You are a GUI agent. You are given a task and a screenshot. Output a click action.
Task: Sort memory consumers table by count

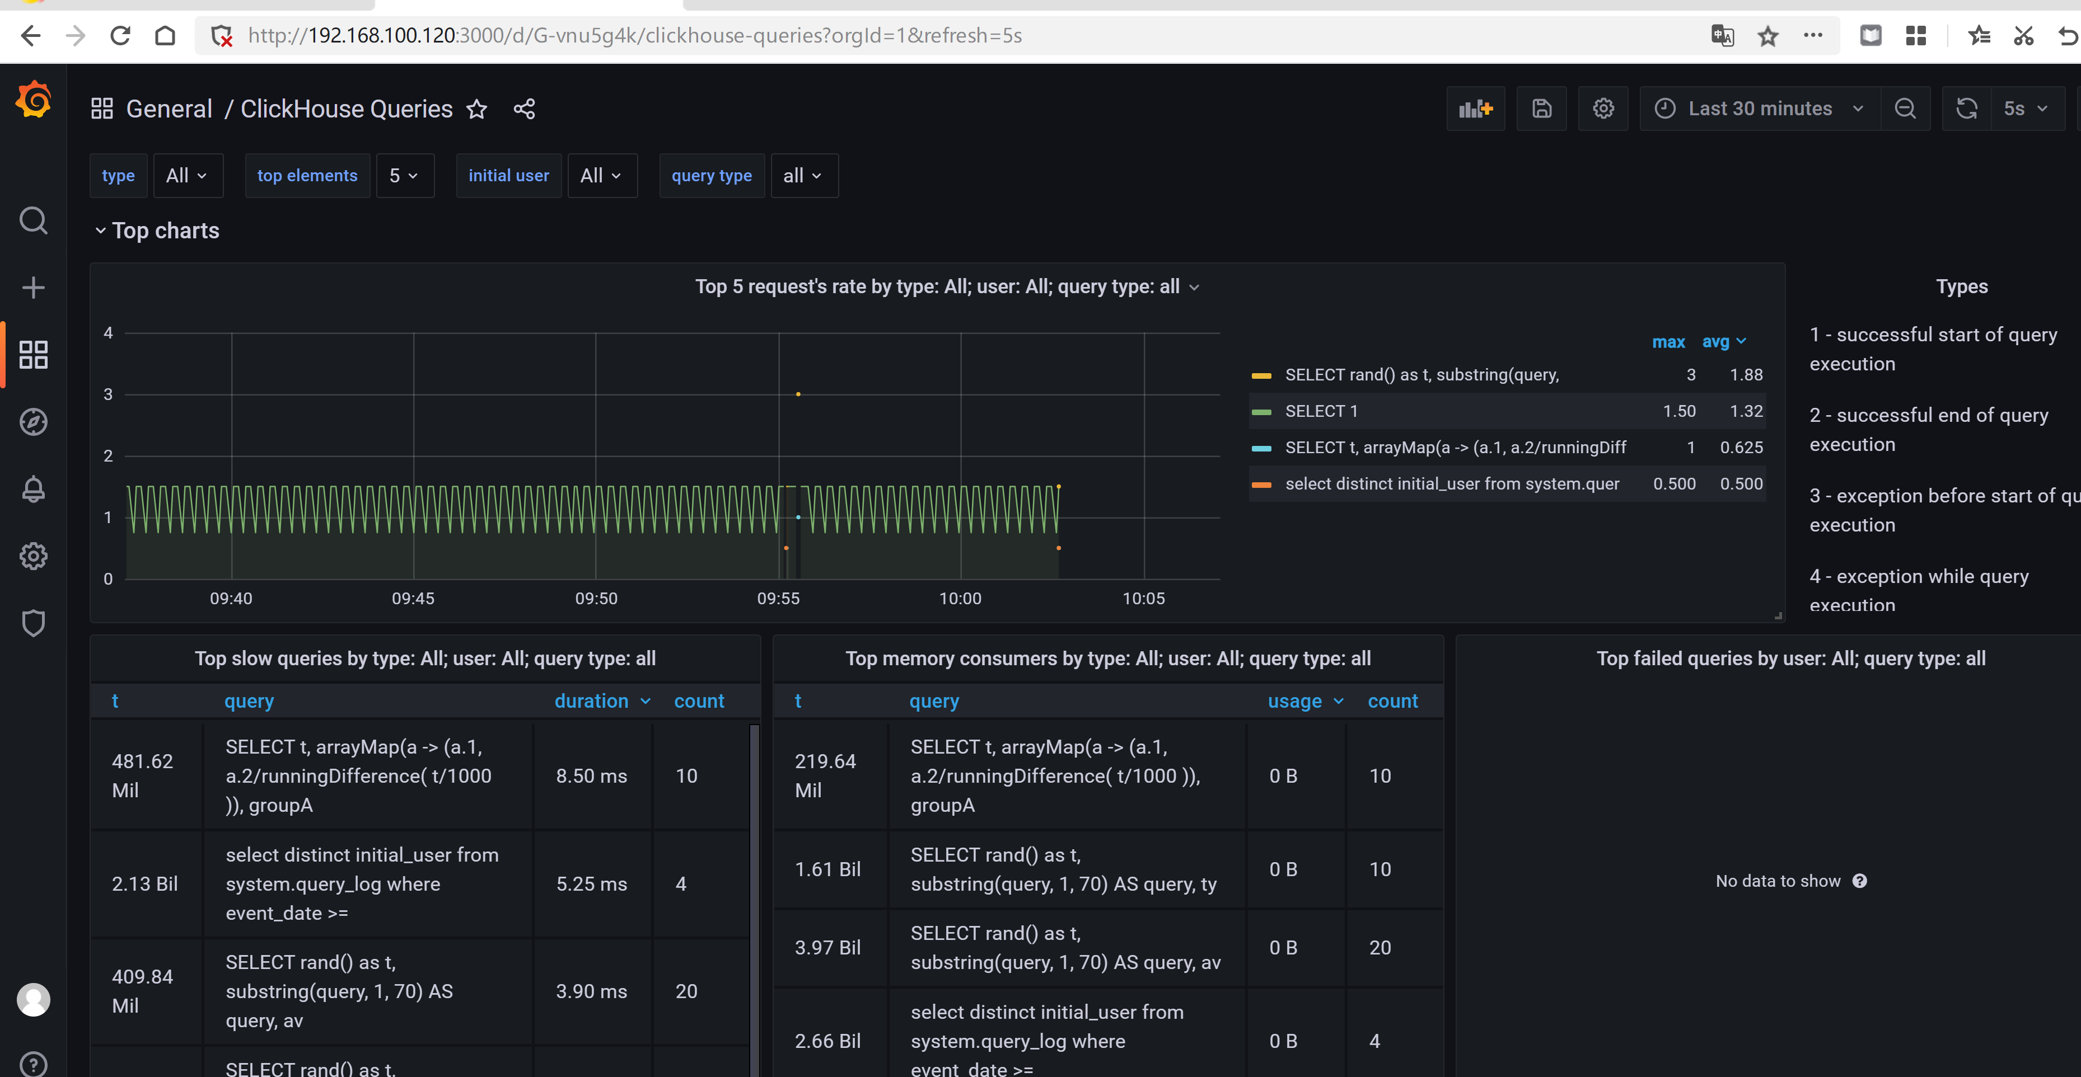[x=1392, y=701]
